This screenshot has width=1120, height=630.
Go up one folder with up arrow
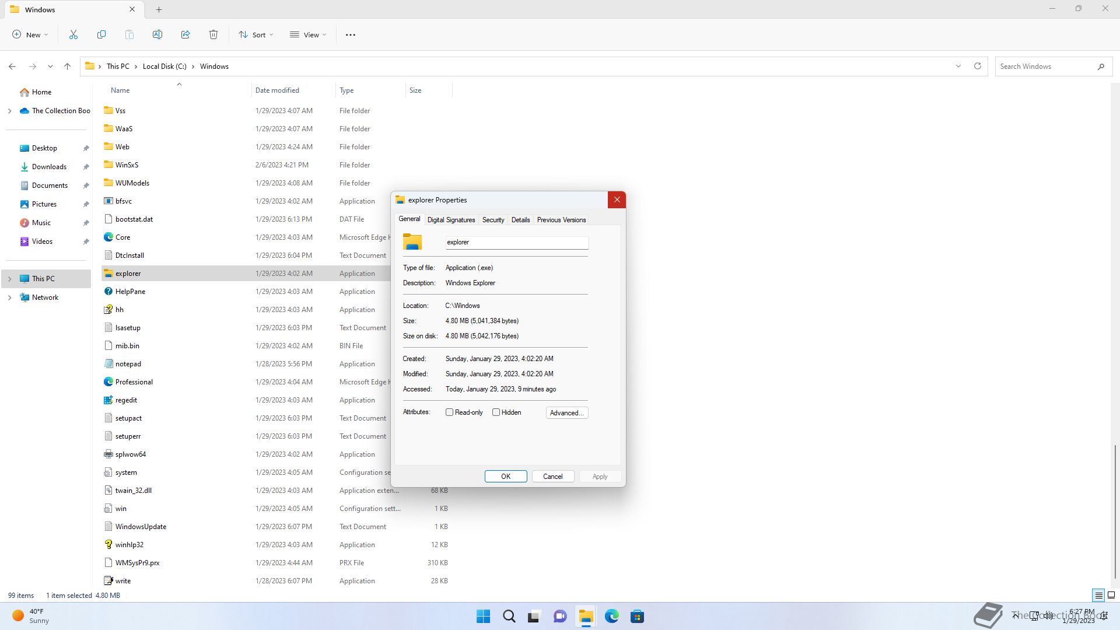tap(68, 66)
